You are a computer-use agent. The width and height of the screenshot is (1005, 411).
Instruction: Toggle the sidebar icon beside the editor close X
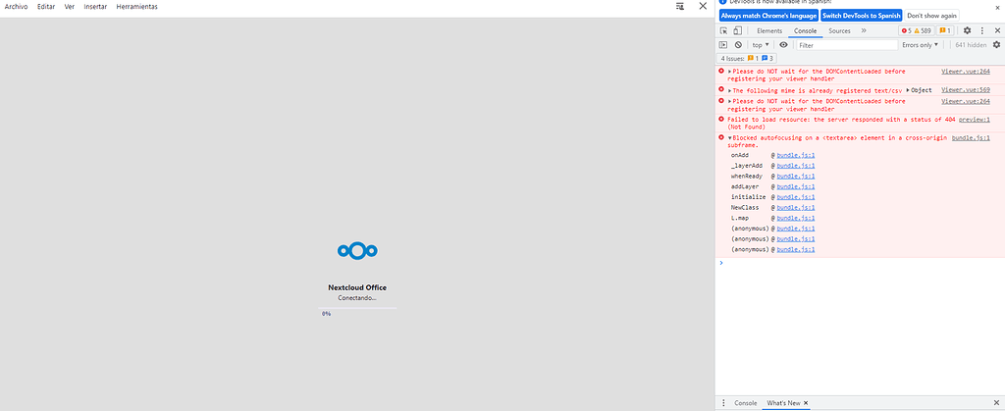[x=680, y=6]
